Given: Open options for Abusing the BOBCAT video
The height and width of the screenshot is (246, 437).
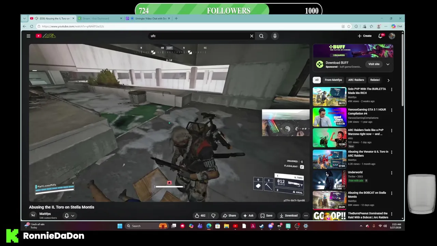Looking at the screenshot, I should (392, 193).
